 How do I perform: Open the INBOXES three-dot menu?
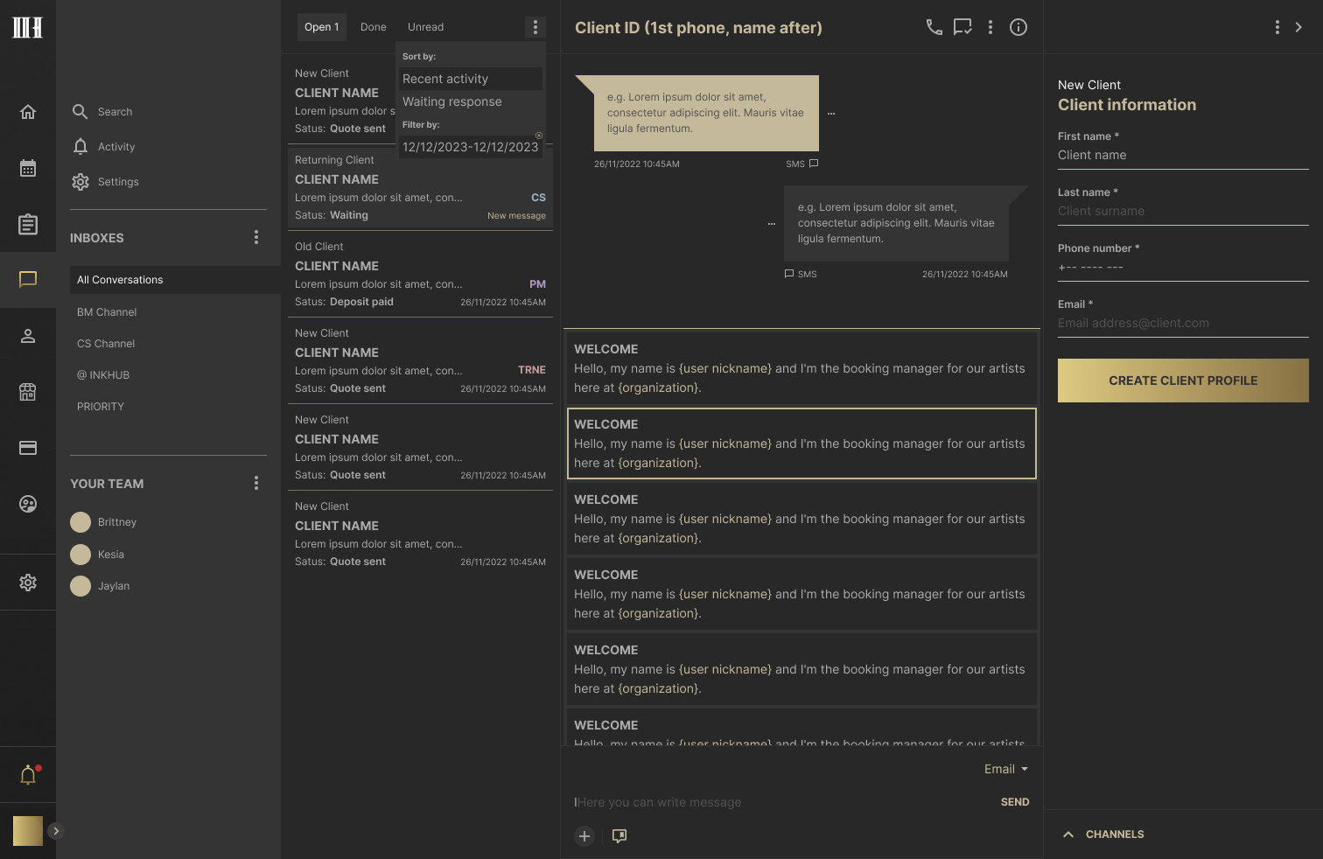pyautogui.click(x=256, y=237)
